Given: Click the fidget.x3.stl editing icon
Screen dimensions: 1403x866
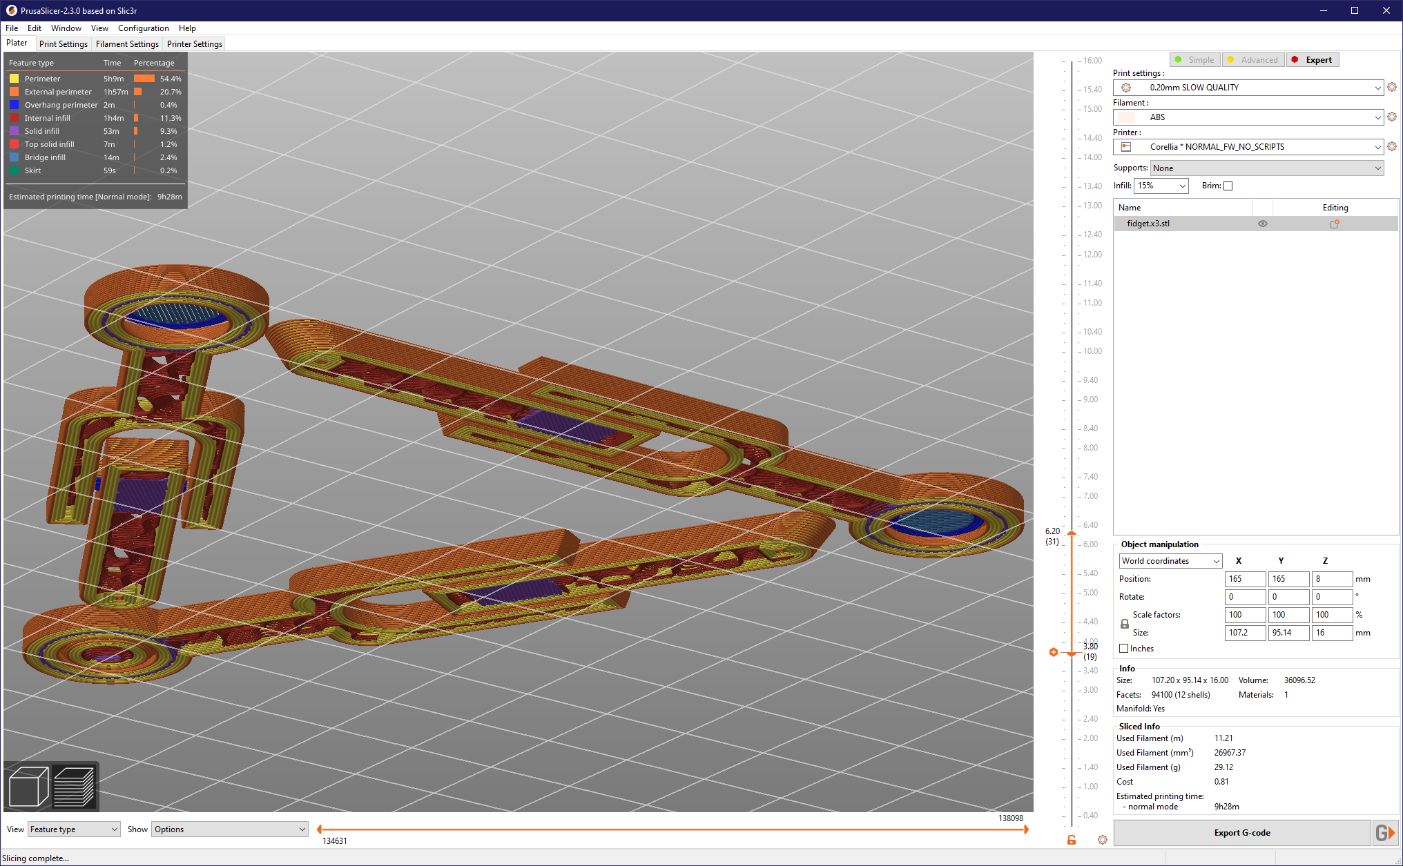Looking at the screenshot, I should [1335, 224].
